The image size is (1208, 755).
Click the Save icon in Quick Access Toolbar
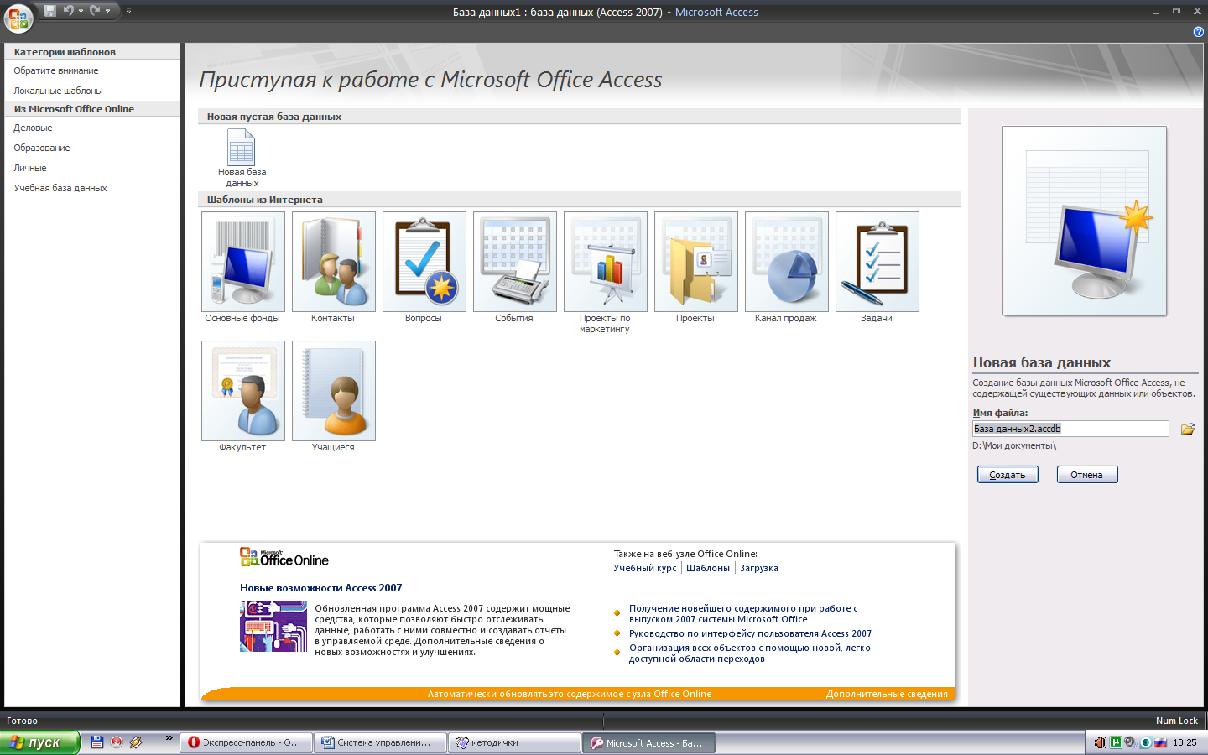click(49, 11)
